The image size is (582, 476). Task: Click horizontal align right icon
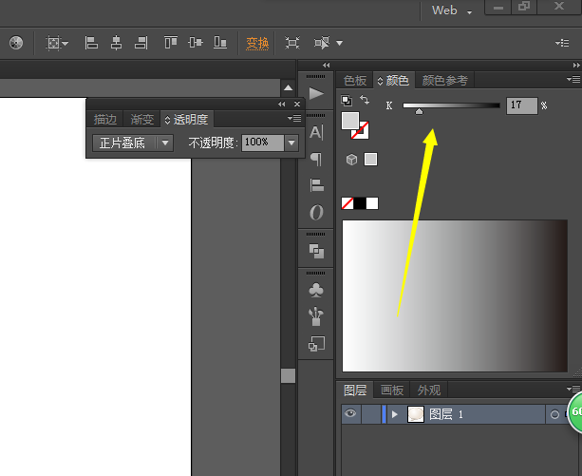click(x=141, y=43)
